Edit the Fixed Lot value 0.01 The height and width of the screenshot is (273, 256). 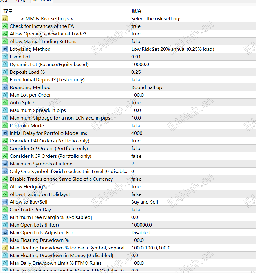point(136,57)
